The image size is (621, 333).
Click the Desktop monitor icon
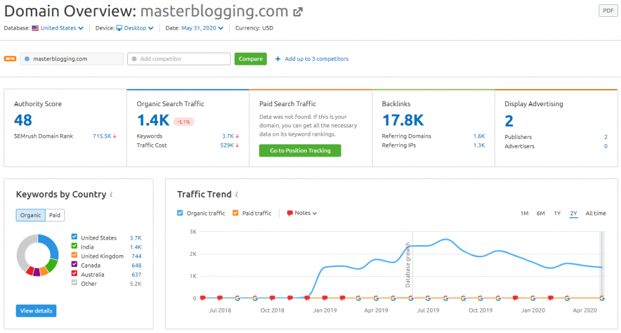point(119,28)
